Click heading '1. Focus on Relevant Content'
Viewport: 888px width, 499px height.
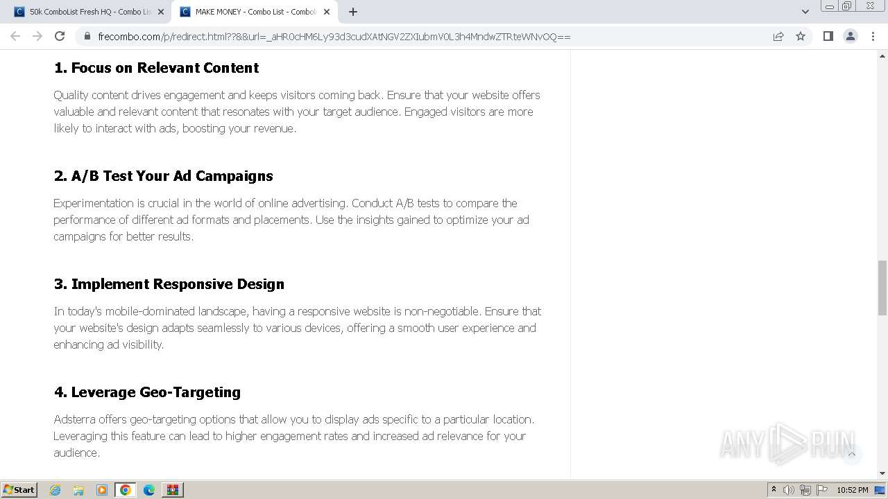point(157,68)
